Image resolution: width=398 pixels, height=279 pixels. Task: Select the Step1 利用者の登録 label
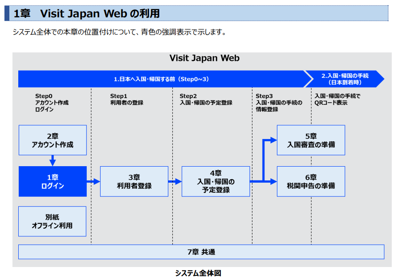click(127, 100)
